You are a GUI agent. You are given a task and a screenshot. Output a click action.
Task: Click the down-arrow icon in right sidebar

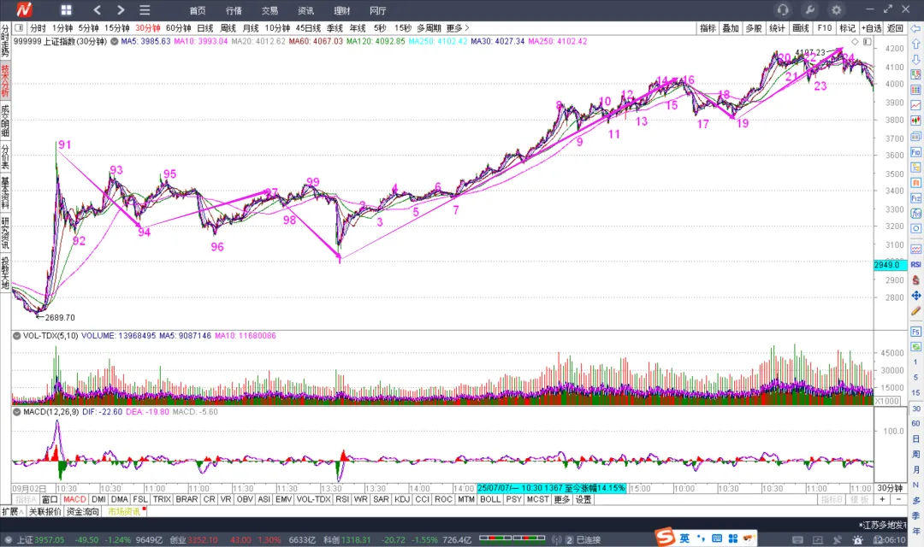pos(915,60)
